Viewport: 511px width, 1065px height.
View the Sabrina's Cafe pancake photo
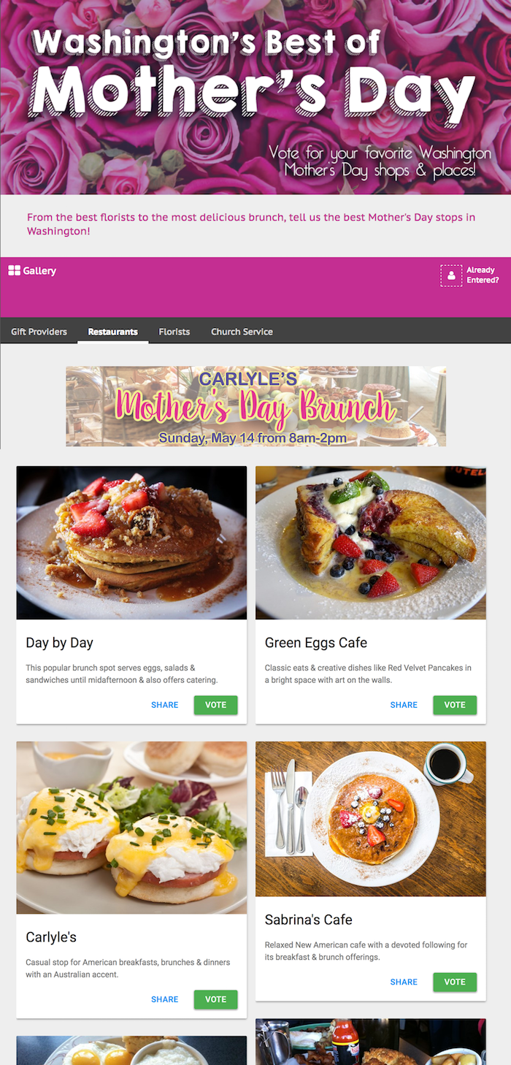point(371,819)
